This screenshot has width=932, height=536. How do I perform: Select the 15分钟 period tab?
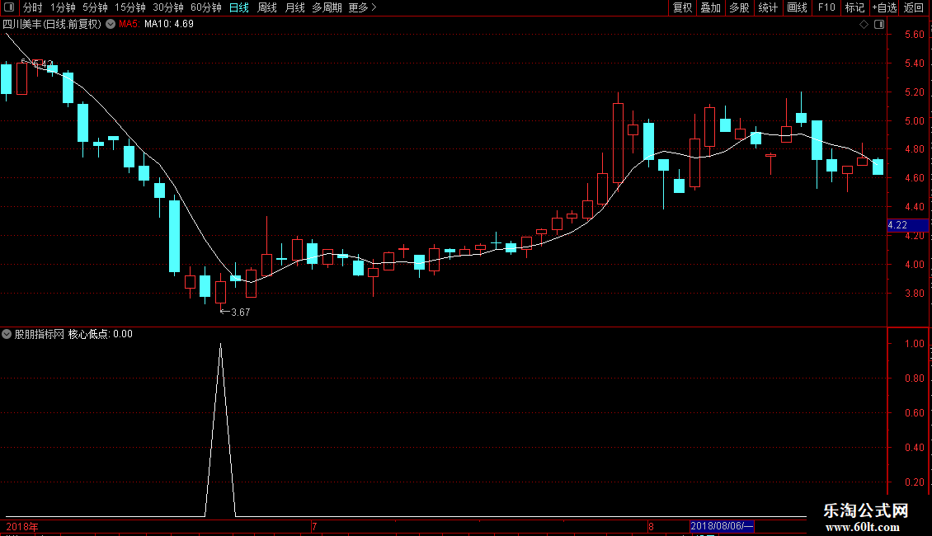click(x=129, y=7)
